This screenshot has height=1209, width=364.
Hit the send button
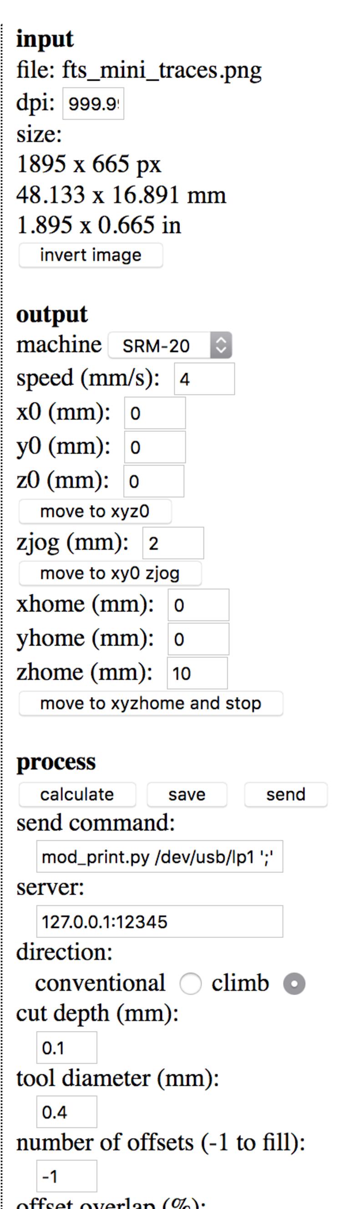285,794
